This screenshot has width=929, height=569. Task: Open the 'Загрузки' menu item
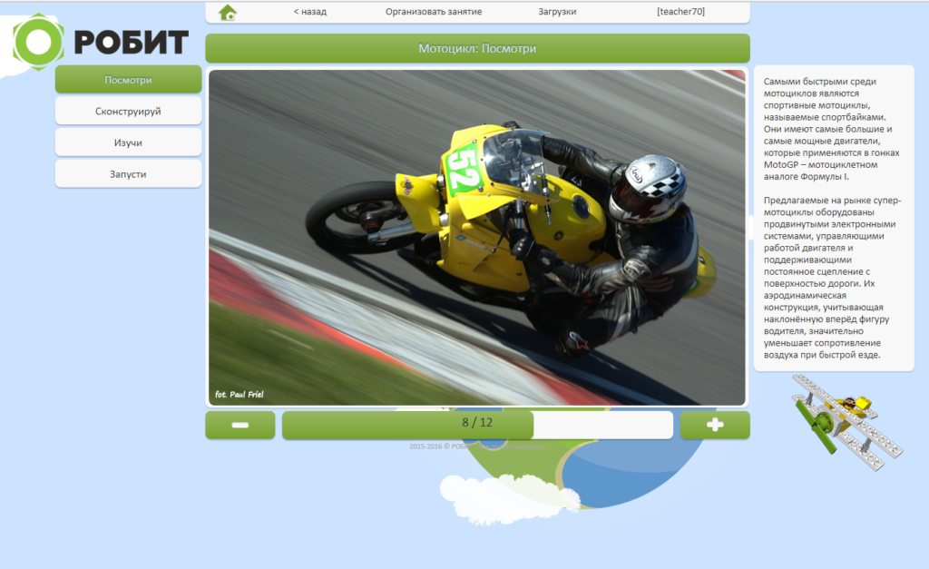557,12
